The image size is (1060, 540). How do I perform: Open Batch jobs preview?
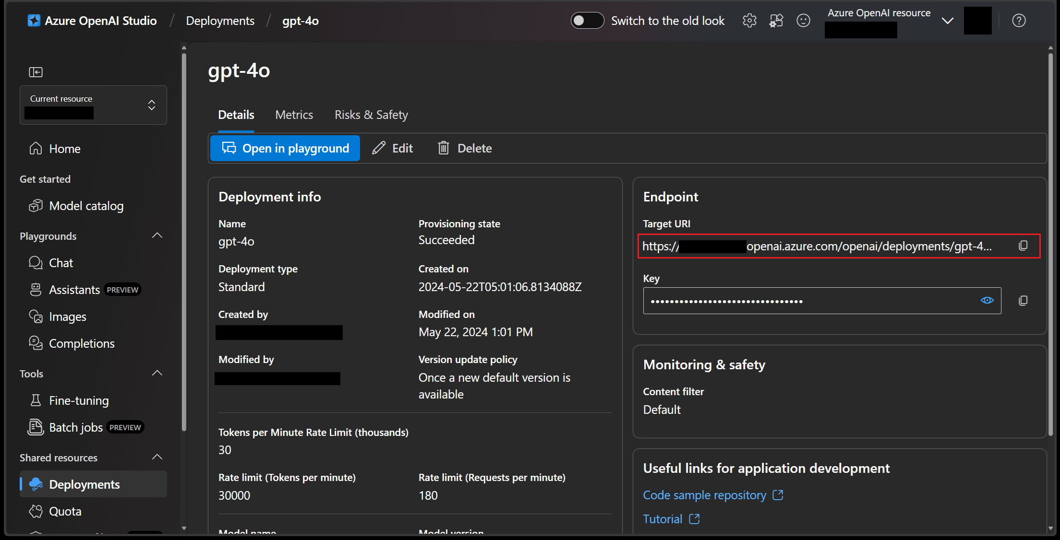pos(76,427)
